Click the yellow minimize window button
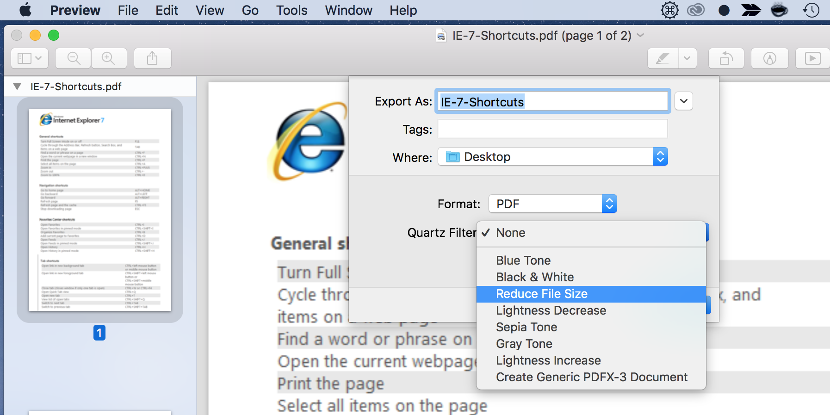Image resolution: width=830 pixels, height=415 pixels. click(x=35, y=35)
